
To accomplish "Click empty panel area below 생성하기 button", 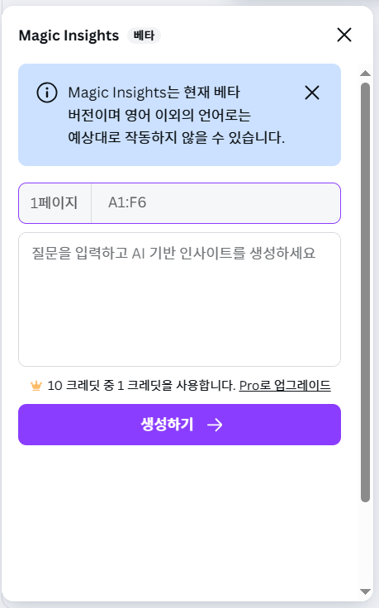I will (179, 520).
